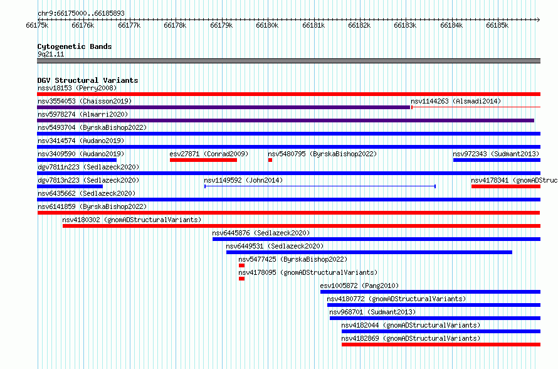Image resolution: width=558 pixels, height=369 pixels.
Task: Select the blue esv1005872 variant bar
Action: (430, 292)
